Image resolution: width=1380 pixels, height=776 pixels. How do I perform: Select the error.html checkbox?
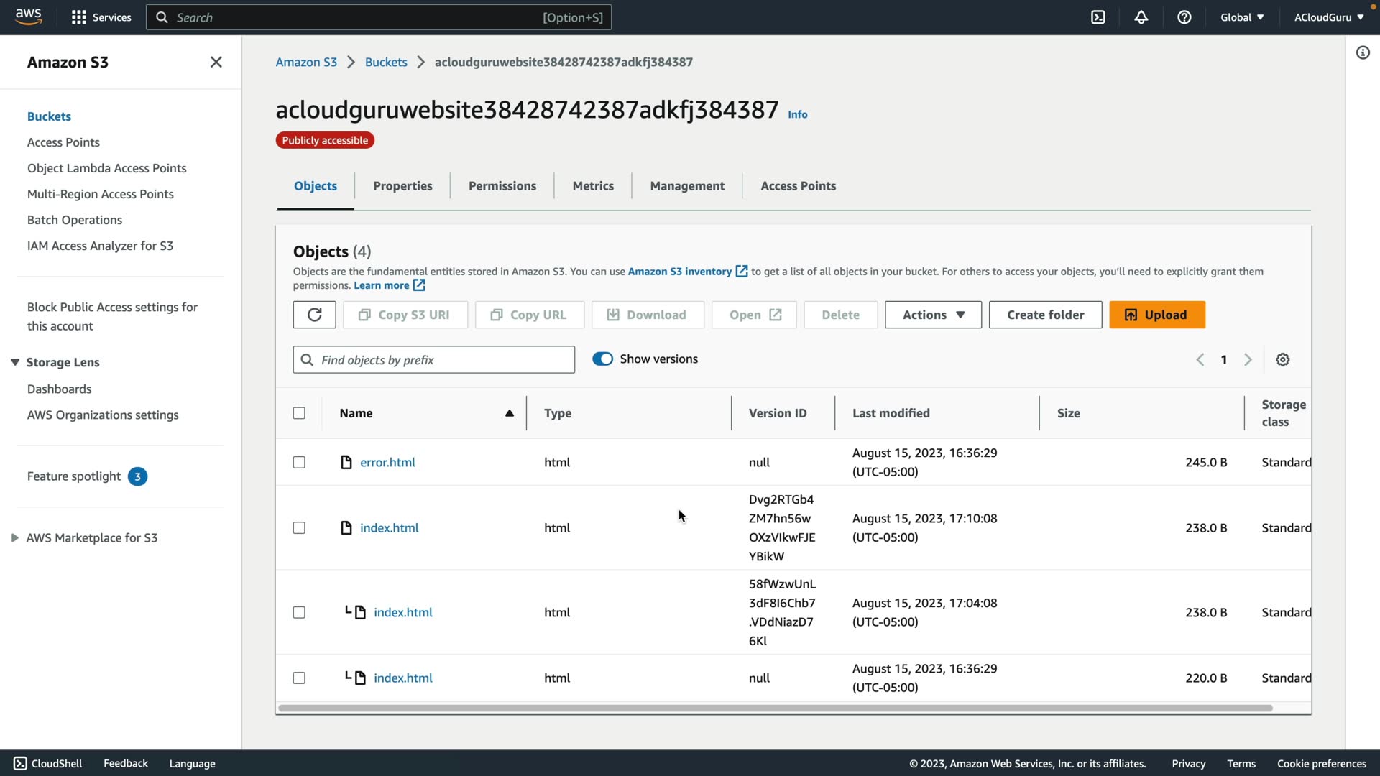coord(299,462)
